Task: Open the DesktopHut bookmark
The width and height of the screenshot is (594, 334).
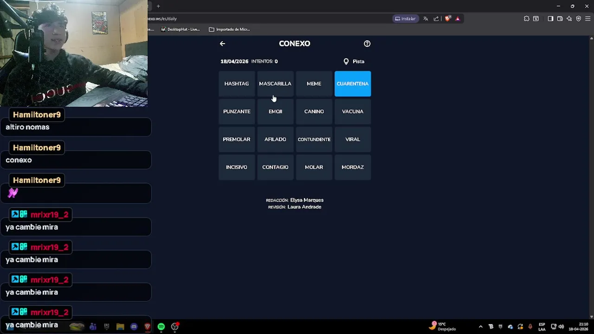Action: [181, 29]
